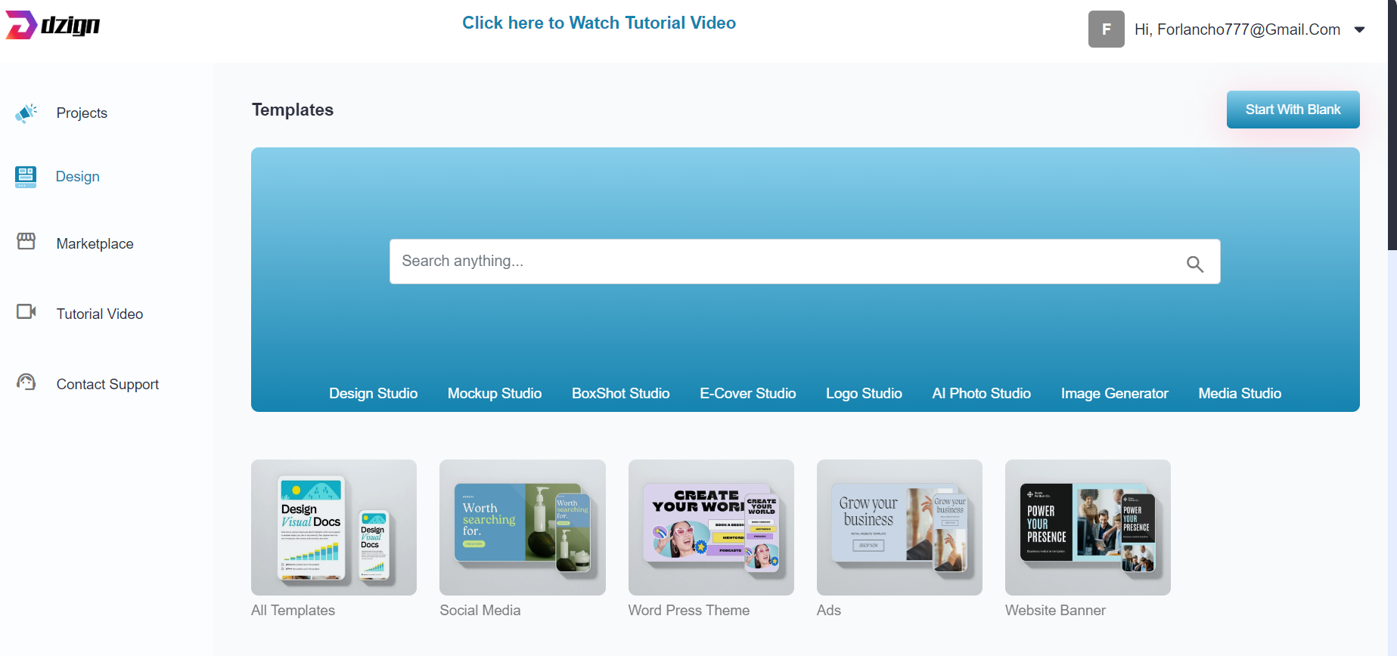Click the 'Social Media' label
Screen dimensions: 1397x656
coord(480,610)
